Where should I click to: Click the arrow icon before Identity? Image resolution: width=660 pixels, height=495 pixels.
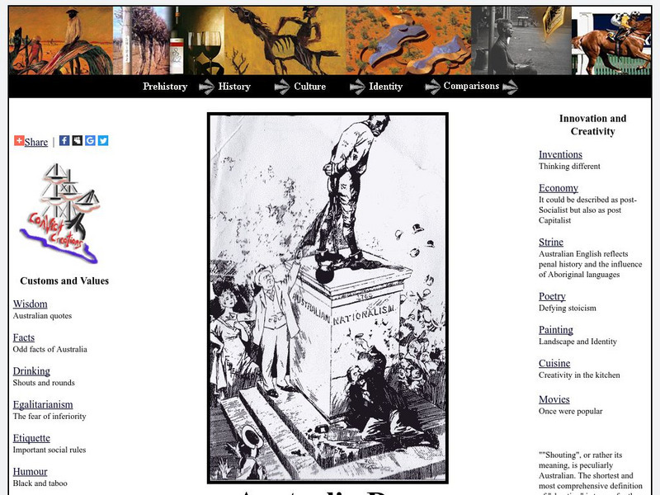[357, 87]
